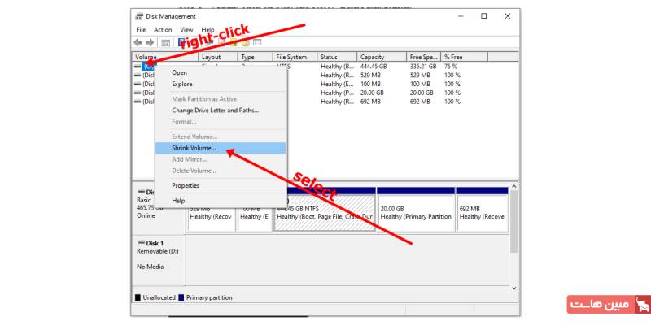651x325 pixels.
Task: Click Properties in the context menu
Action: click(186, 185)
